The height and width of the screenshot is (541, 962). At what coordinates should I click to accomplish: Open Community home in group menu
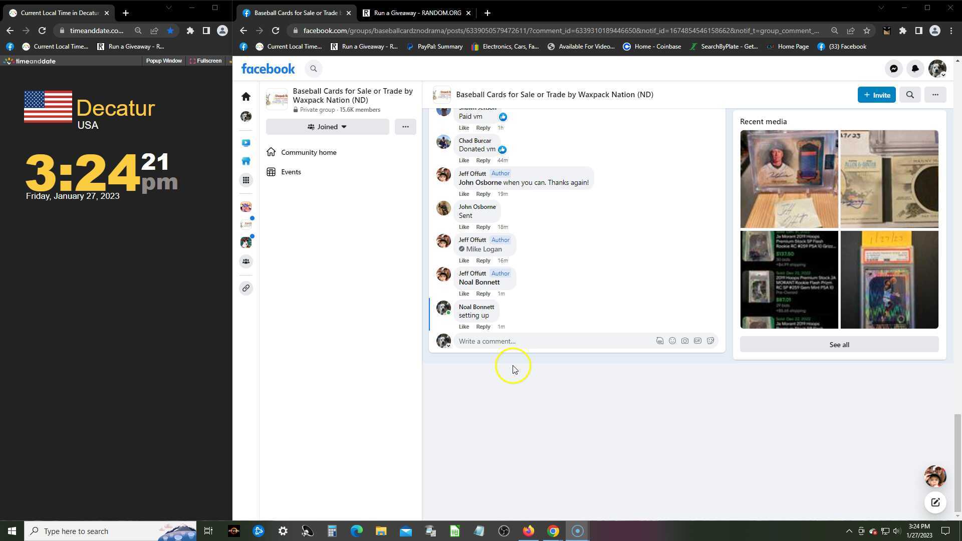click(308, 152)
